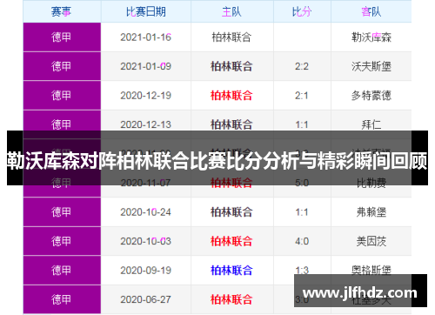Click red 柏林联合 in the 2020-10-03 row
This screenshot has height=315, width=435.
231,241
